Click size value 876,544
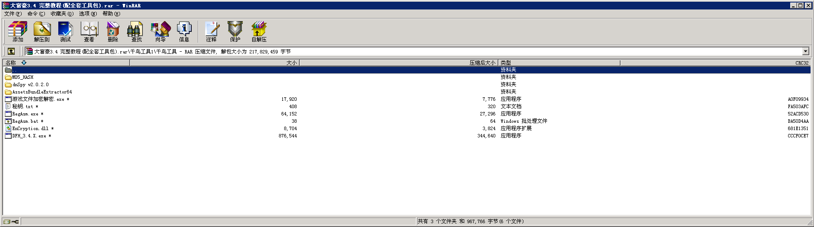Screen dimensions: 814x227 pyautogui.click(x=288, y=136)
